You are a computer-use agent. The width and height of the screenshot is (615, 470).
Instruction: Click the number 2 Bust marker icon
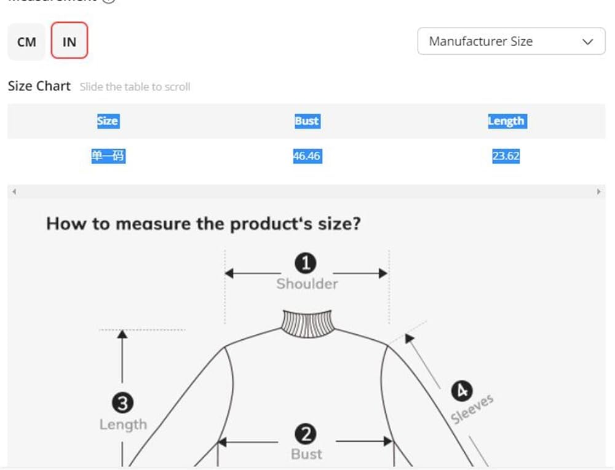306,434
